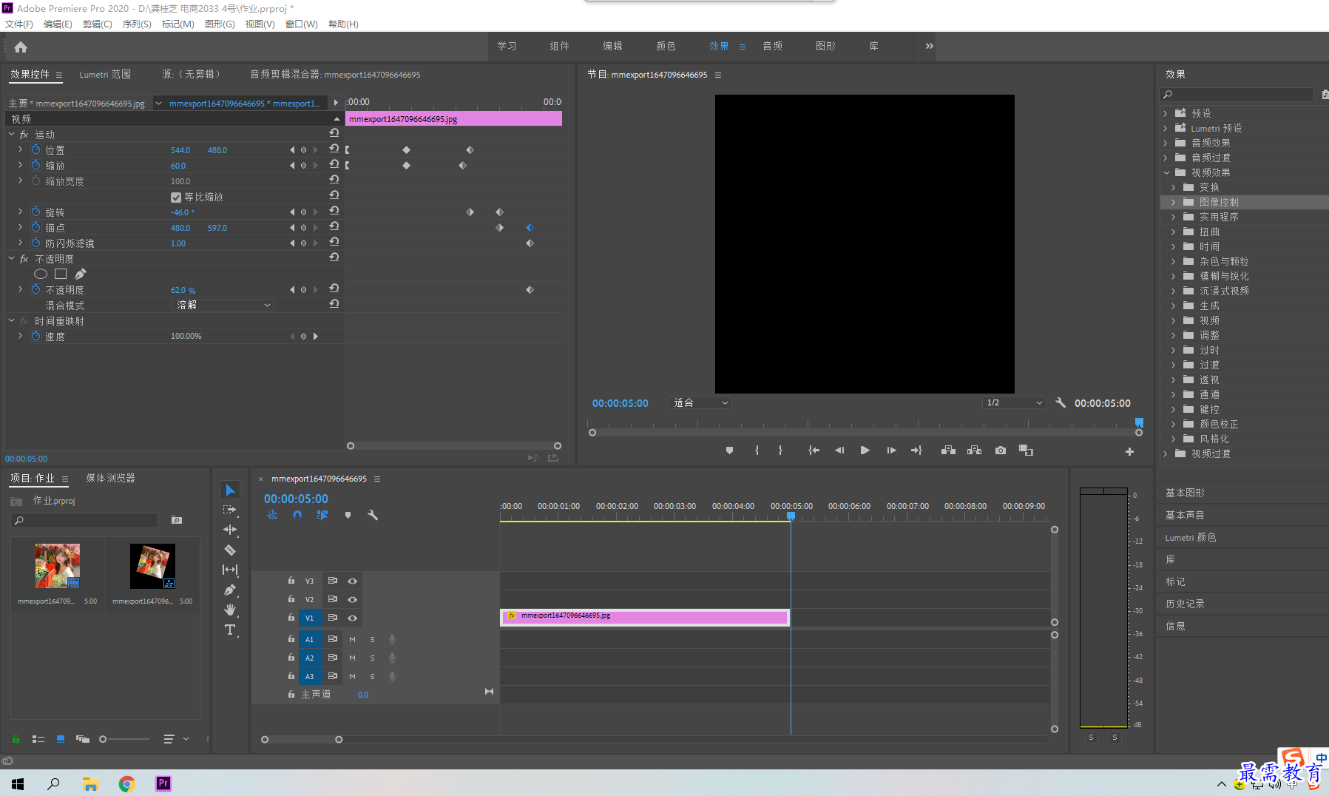This screenshot has height=796, width=1329.
Task: Open the button editor plus icon
Action: click(1129, 451)
